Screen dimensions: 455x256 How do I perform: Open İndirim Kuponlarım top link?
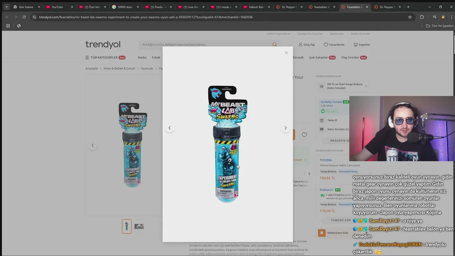pyautogui.click(x=278, y=34)
